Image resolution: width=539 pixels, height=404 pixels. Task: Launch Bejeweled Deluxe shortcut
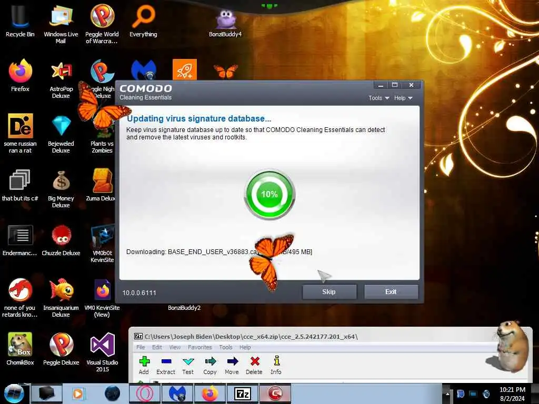click(61, 134)
